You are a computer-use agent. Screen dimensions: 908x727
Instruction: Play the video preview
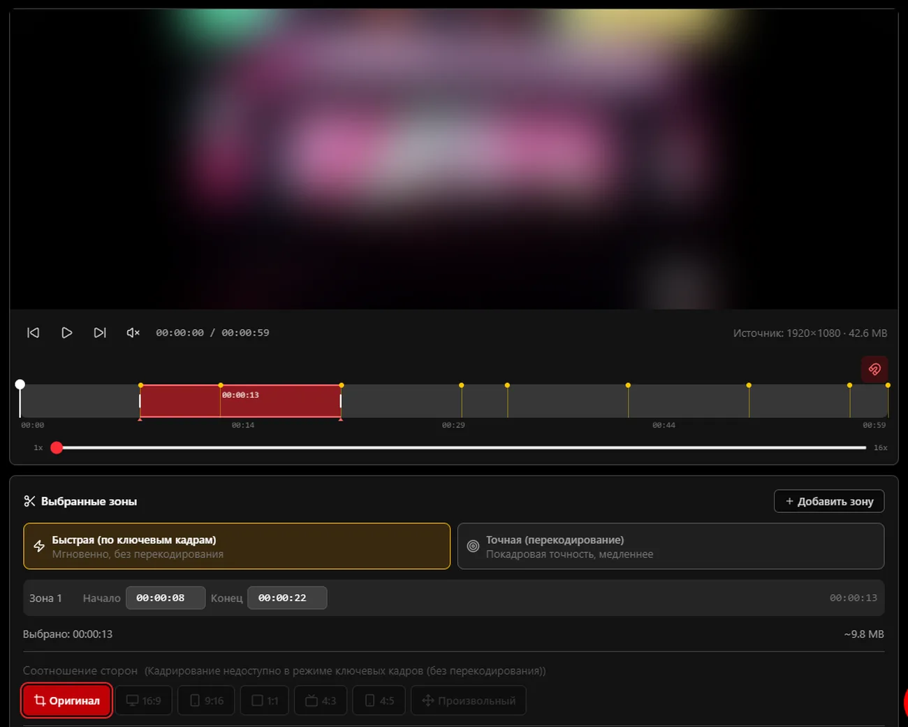pos(66,333)
